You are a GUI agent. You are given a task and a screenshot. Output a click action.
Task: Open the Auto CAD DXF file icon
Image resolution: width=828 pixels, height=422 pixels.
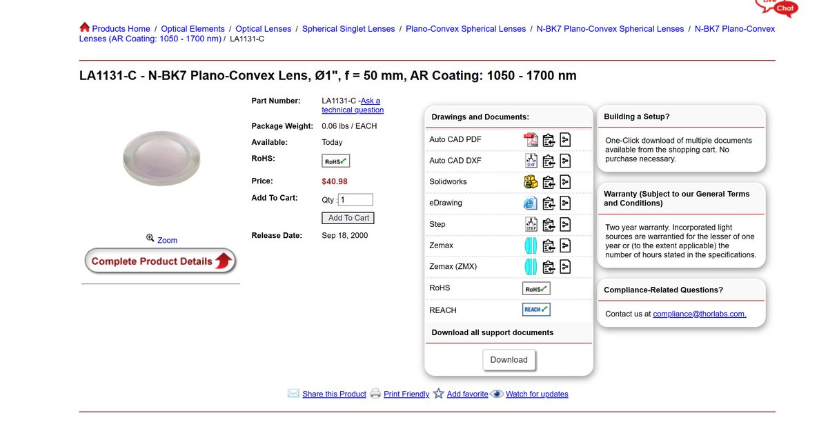pyautogui.click(x=531, y=161)
